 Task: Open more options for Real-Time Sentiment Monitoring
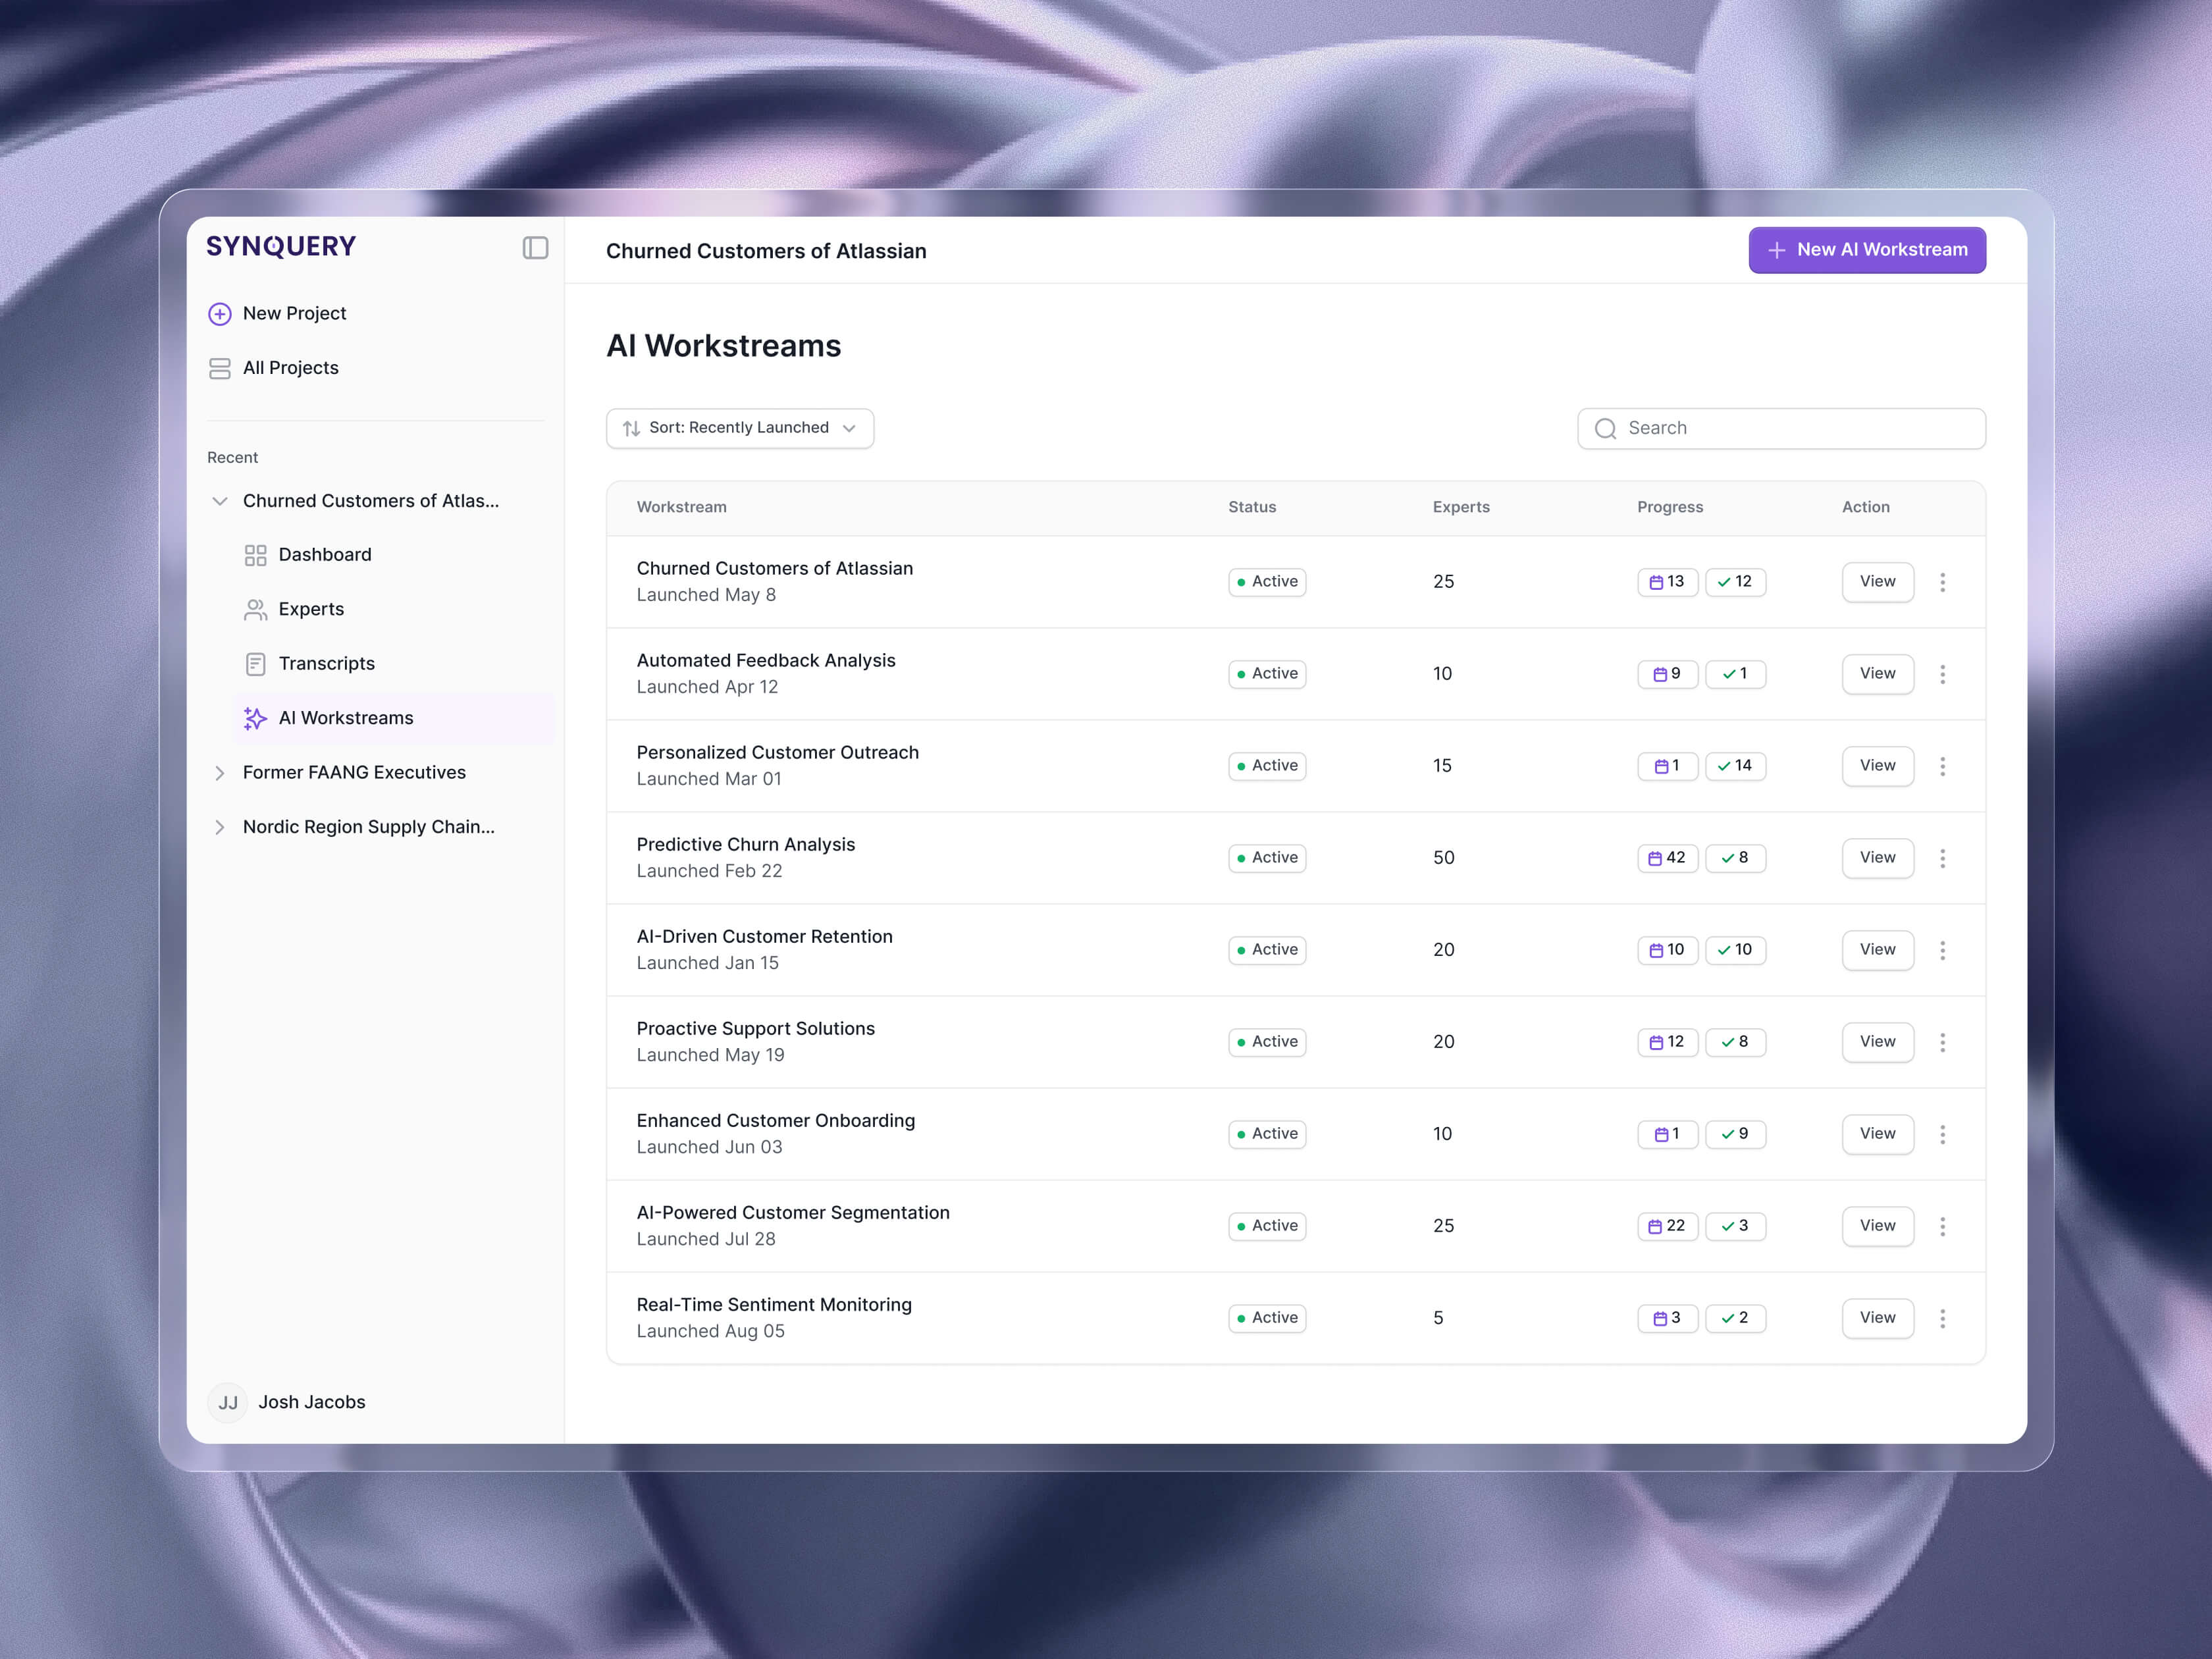tap(1943, 1318)
